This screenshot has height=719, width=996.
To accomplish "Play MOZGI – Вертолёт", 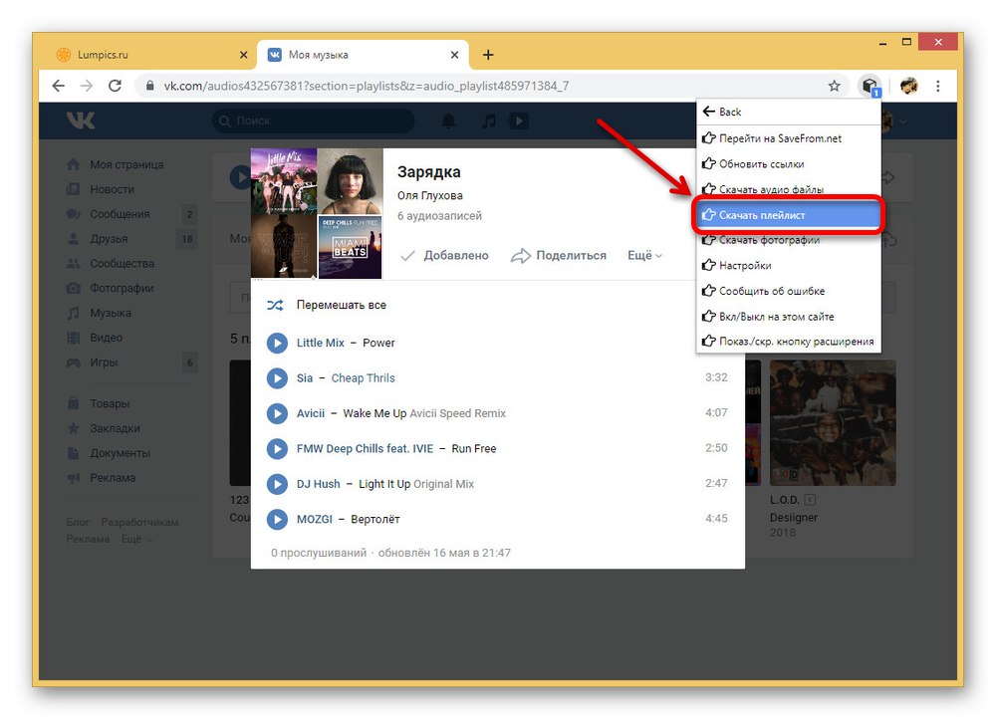I will tap(277, 520).
